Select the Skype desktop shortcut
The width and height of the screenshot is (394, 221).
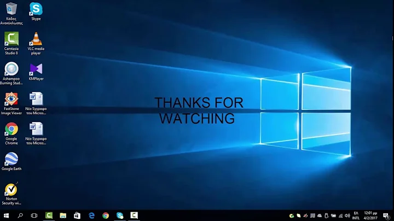tap(36, 11)
